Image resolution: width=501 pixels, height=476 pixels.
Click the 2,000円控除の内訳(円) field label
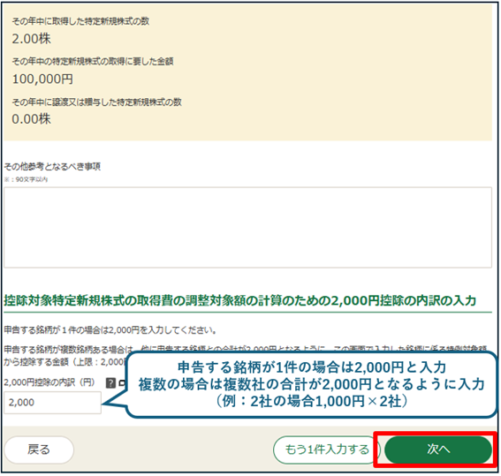(49, 382)
